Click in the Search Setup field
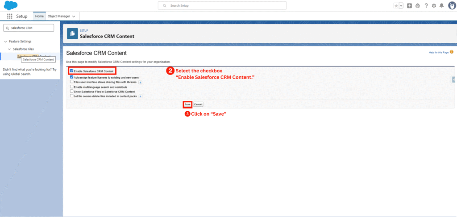The width and height of the screenshot is (457, 217). point(222,5)
